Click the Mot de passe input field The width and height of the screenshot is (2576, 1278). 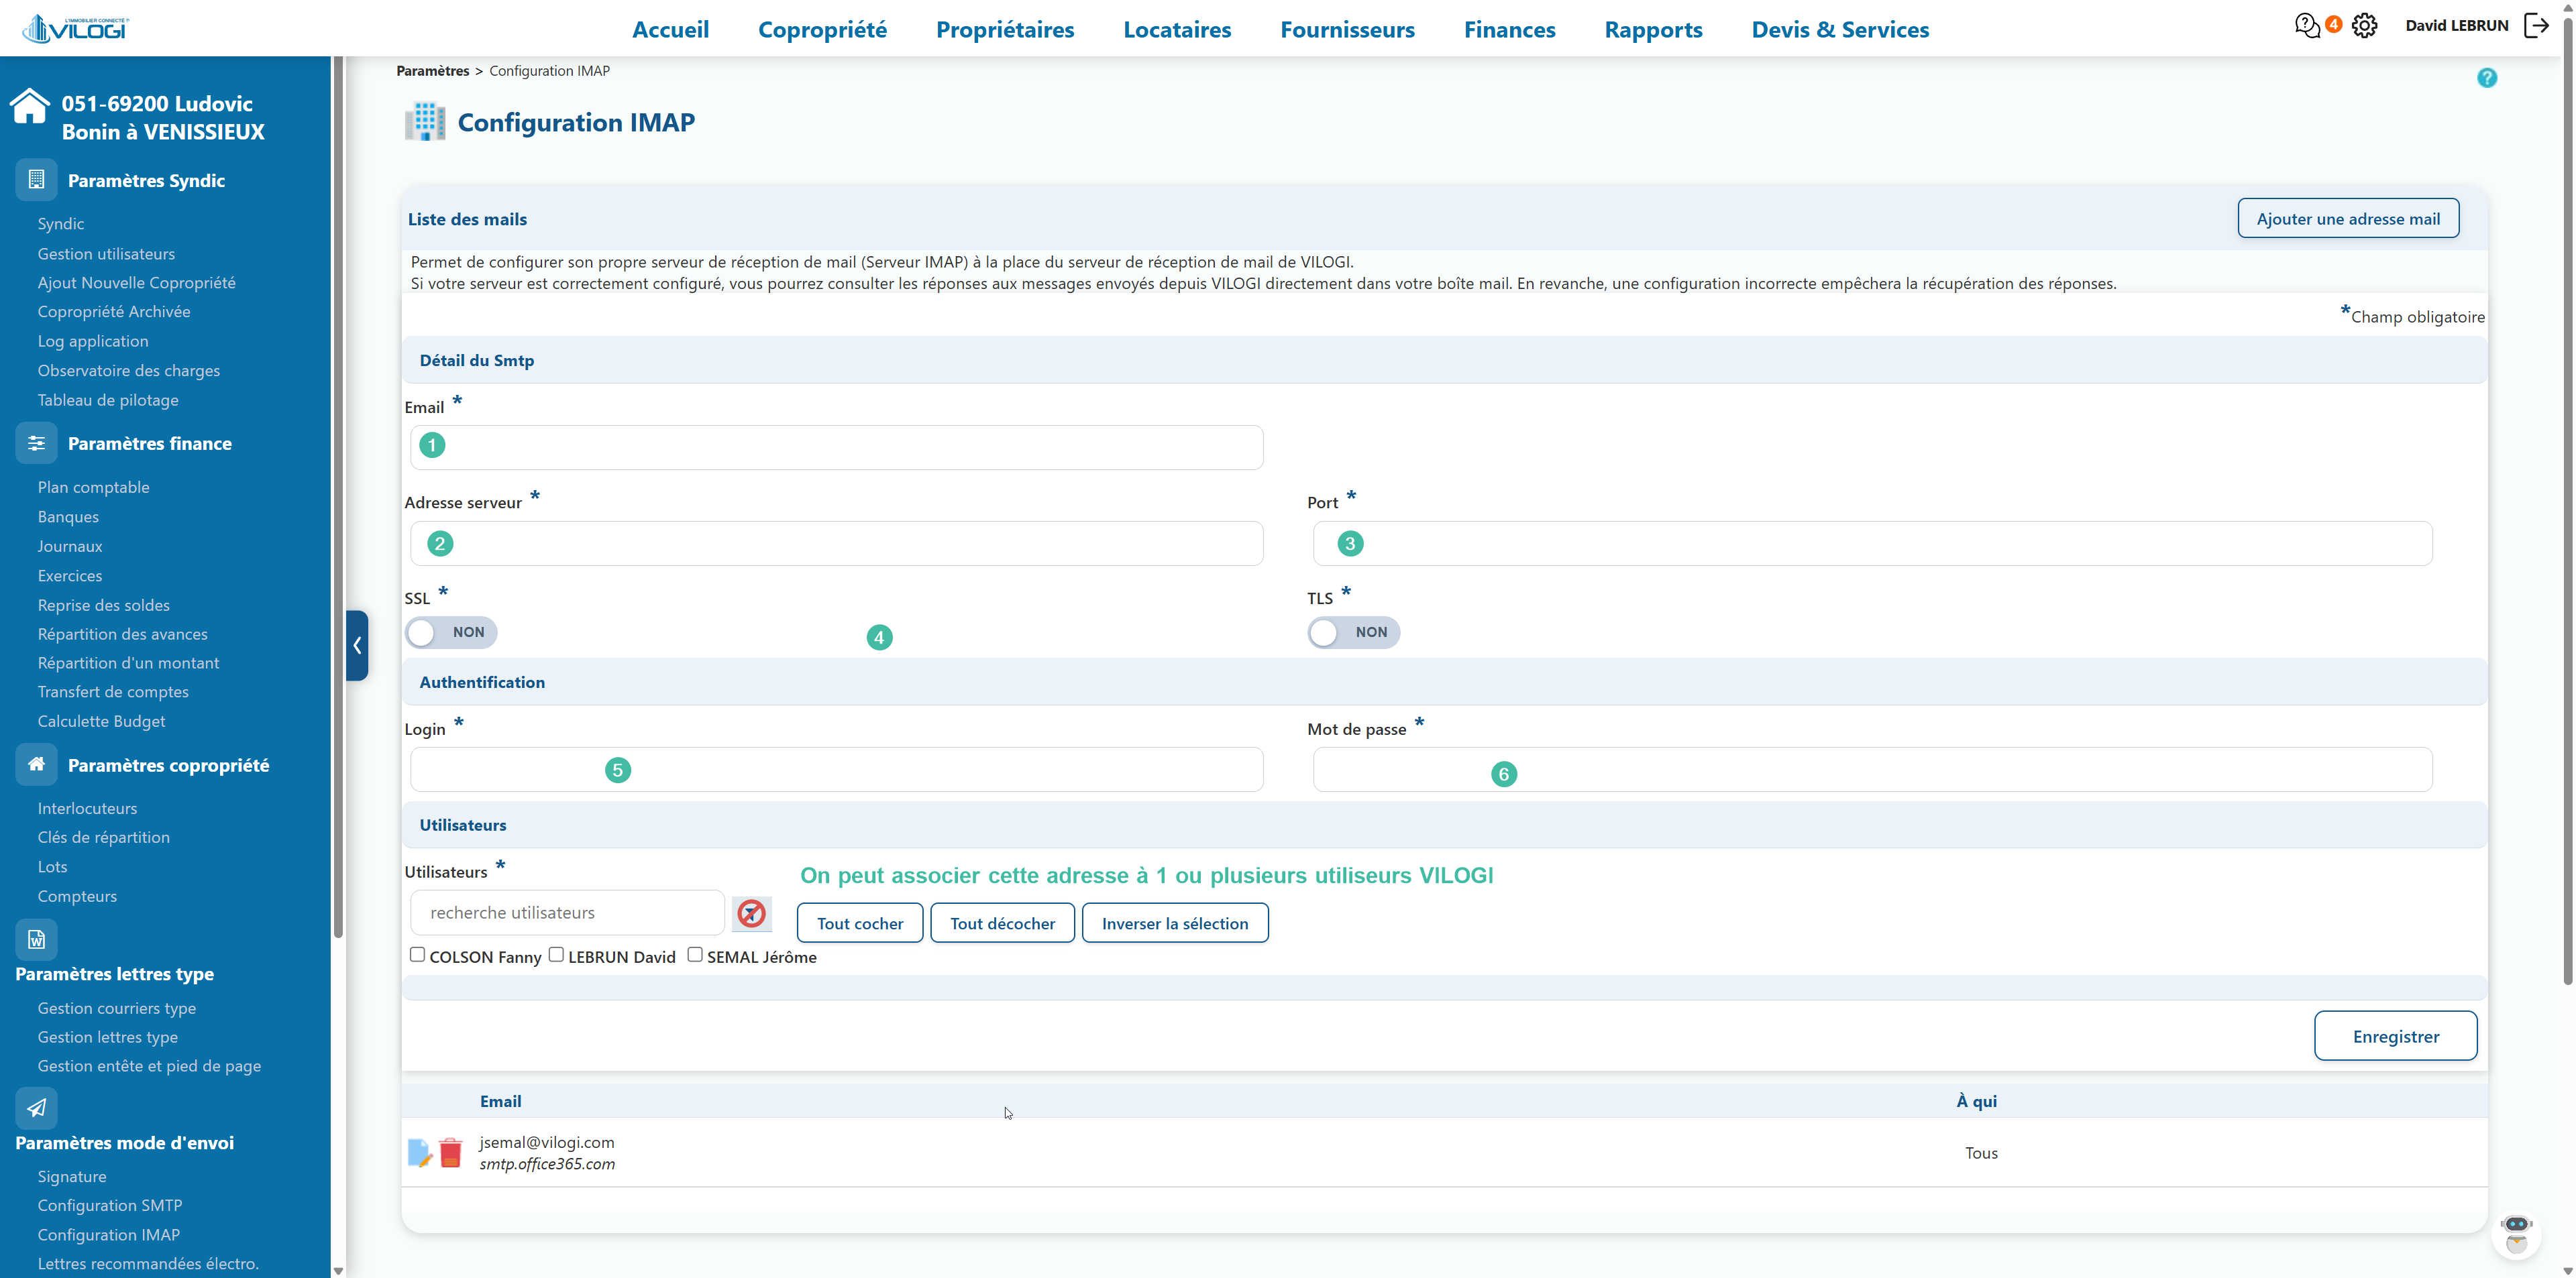coord(1872,769)
